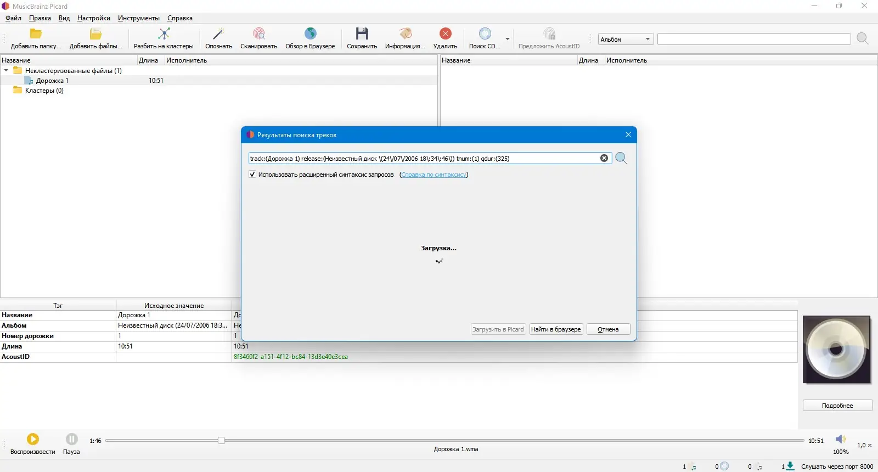Click the Scan (Сканировать) fingerprint icon

(258, 34)
